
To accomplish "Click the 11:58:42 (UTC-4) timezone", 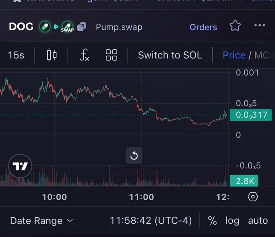I will 151,220.
